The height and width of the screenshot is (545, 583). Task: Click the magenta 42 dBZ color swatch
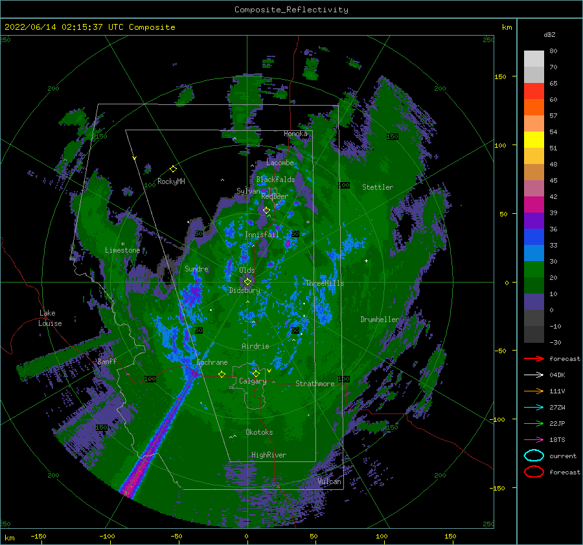(x=534, y=204)
